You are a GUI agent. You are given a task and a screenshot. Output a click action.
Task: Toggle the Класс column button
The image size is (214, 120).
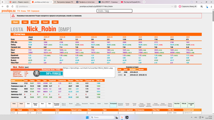14,105
